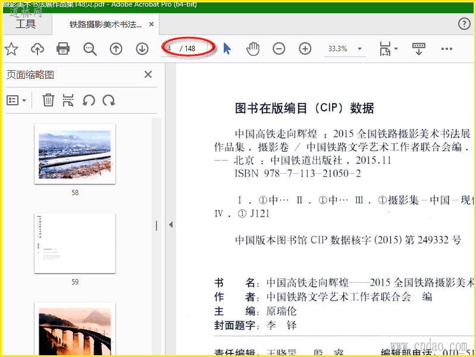Open the zoom level dropdown arrow
476x357 pixels.
tap(359, 49)
